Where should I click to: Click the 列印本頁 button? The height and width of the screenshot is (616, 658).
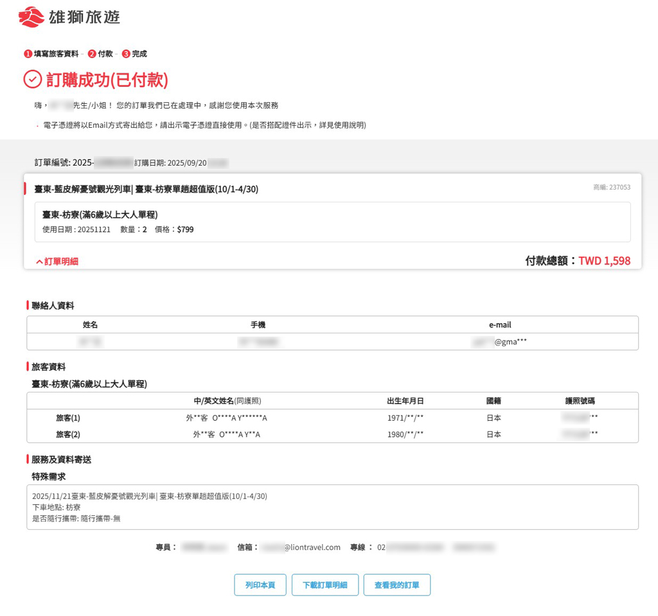260,585
